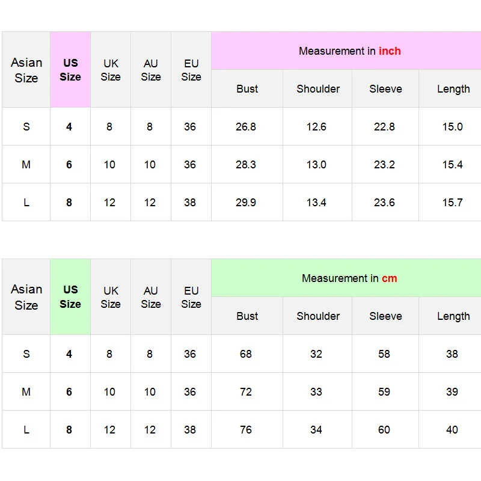This screenshot has width=481, height=481.
Task: Click the pink US Size header cell
Action: click(x=70, y=70)
